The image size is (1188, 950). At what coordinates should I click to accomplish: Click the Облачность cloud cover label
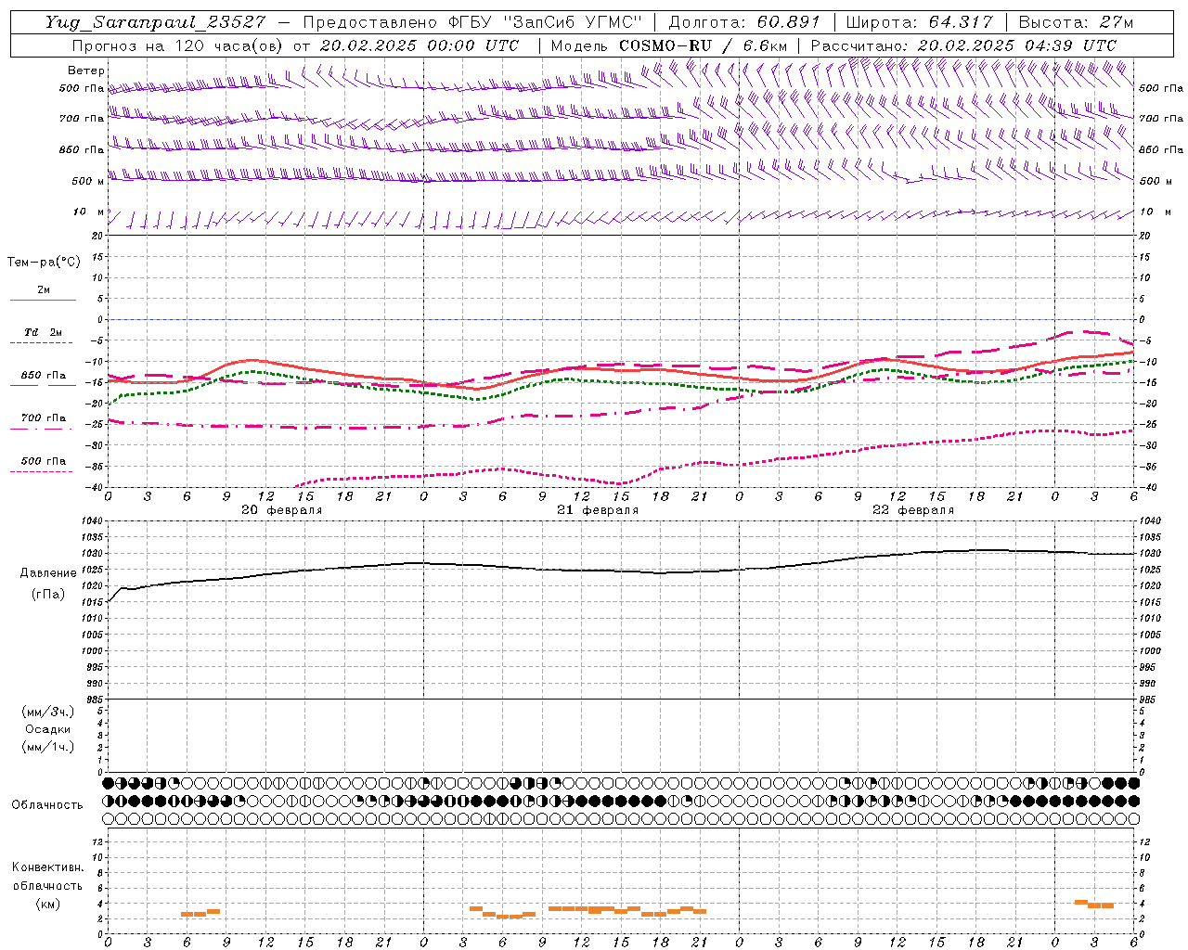click(x=47, y=805)
